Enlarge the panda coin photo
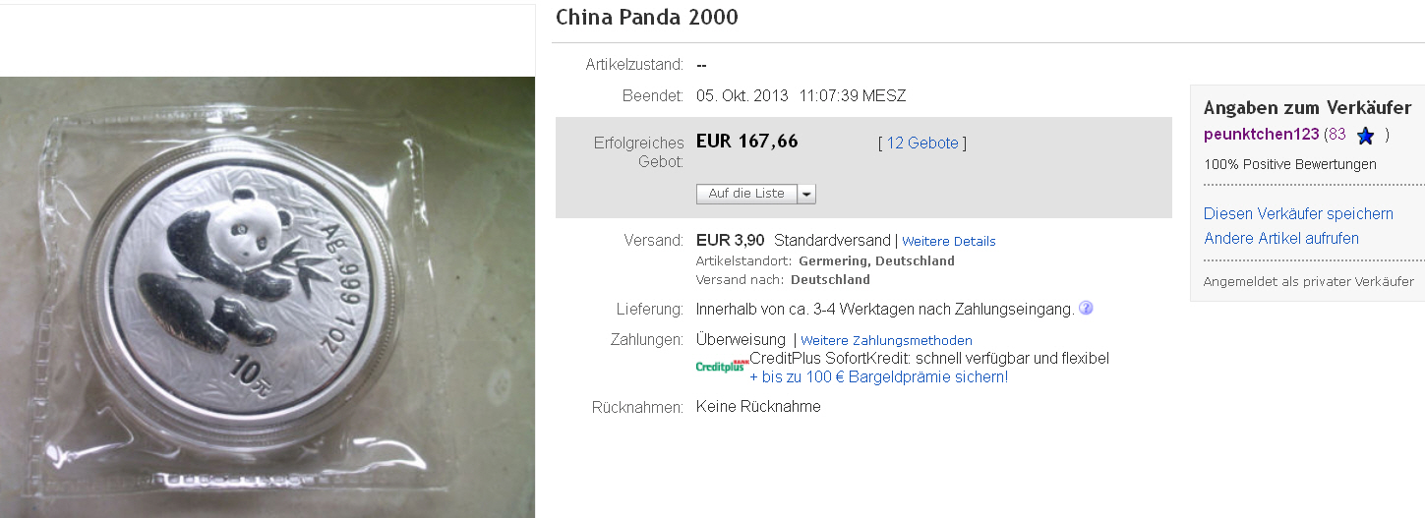The width and height of the screenshot is (1425, 518). click(267, 297)
